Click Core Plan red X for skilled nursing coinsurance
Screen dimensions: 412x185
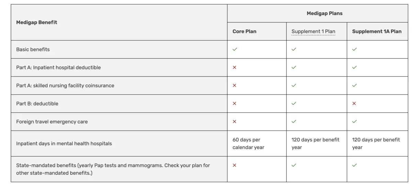coord(234,85)
